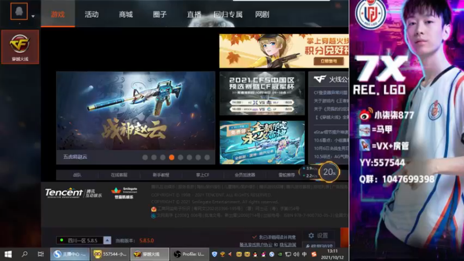Open 设置 with the gear icon

pyautogui.click(x=318, y=235)
